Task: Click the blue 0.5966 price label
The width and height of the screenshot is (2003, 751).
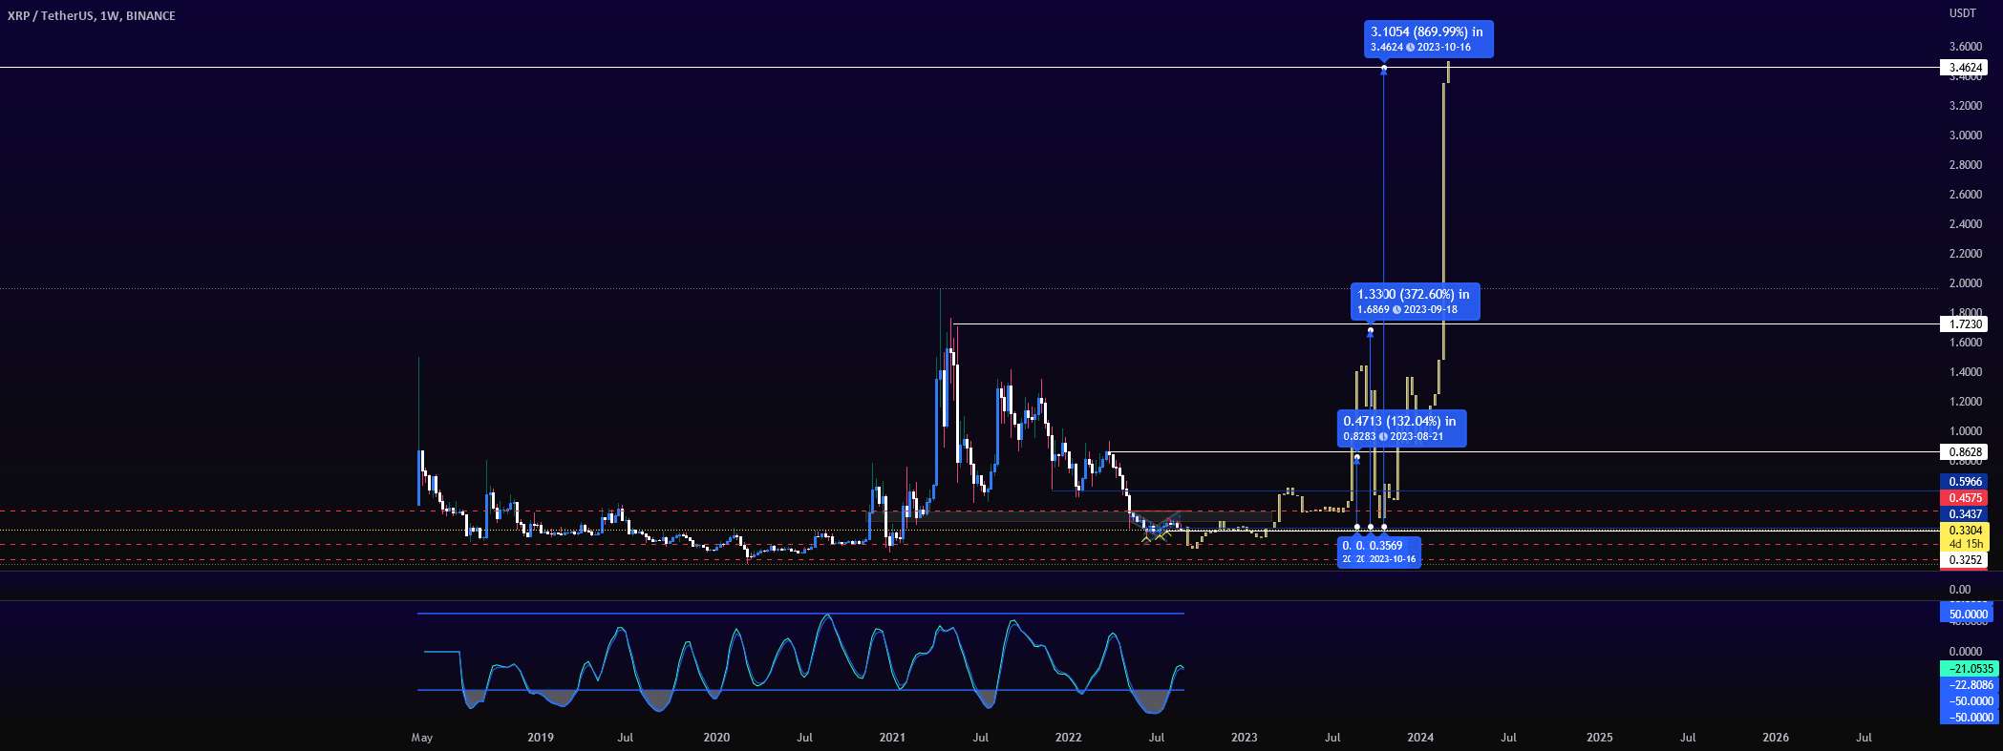Action: 1963,483
